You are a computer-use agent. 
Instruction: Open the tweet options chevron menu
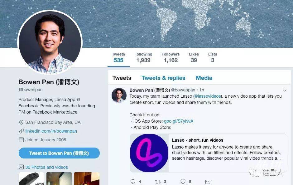pos(285,90)
